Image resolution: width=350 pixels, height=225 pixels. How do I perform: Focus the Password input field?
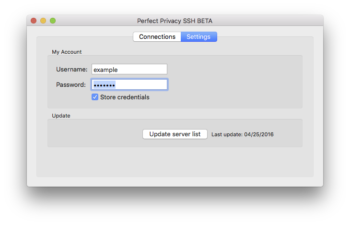coord(129,85)
